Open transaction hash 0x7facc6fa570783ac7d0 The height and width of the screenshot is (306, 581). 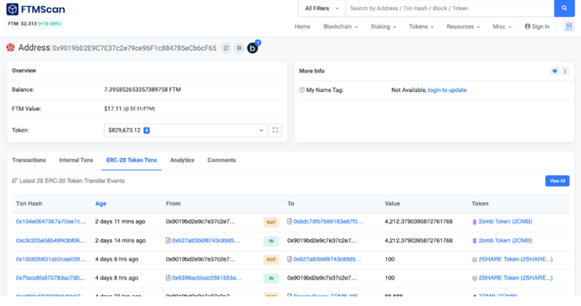(51, 278)
